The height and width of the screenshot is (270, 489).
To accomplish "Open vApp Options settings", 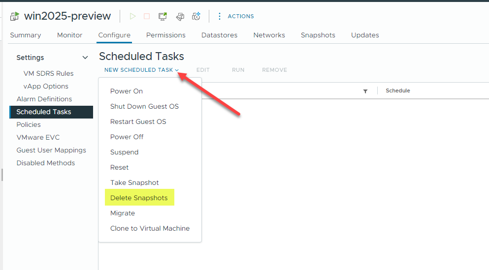I will [46, 86].
